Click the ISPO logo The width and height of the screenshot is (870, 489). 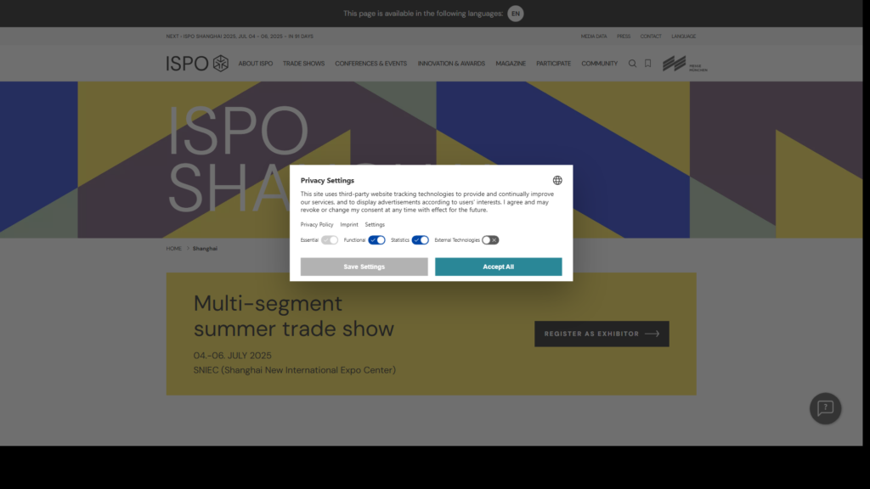tap(197, 63)
